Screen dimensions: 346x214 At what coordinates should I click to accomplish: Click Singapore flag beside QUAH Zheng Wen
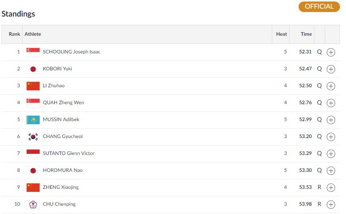coord(33,103)
